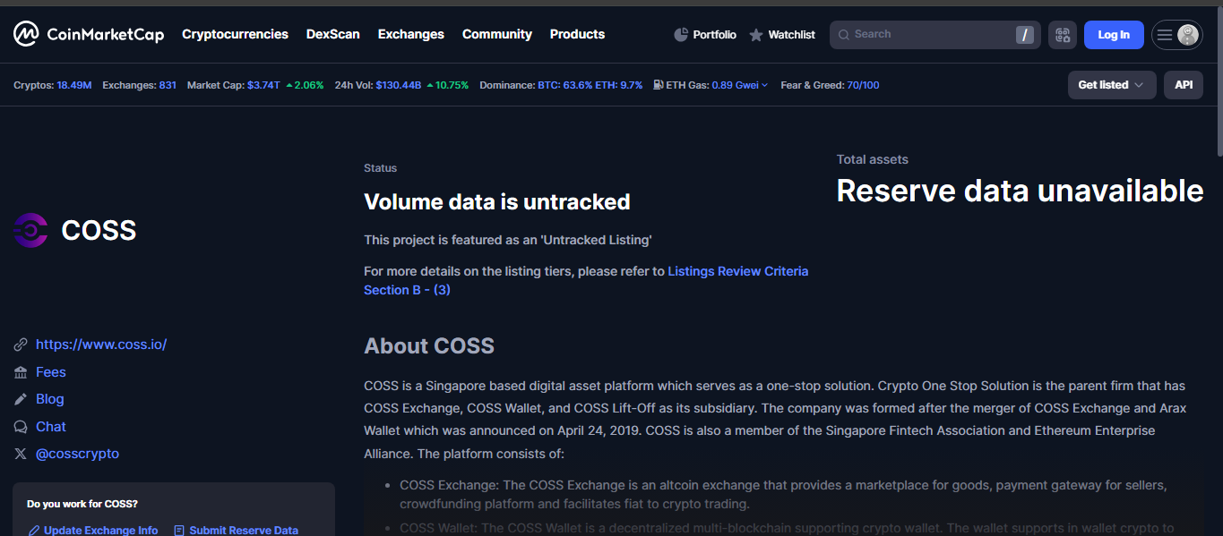Click the COSS exchange logo
The image size is (1223, 536).
[30, 230]
